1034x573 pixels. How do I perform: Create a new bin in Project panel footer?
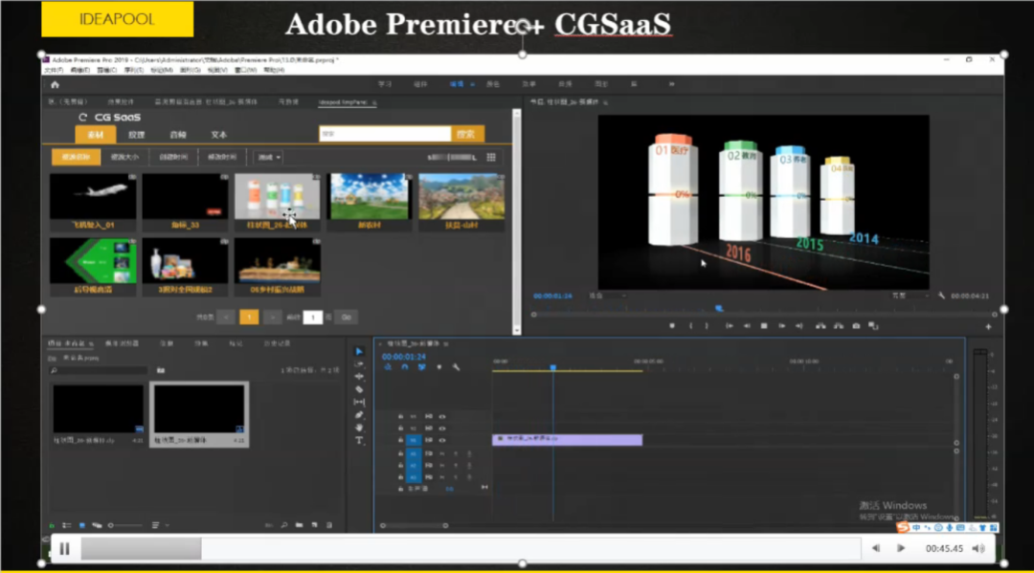click(x=300, y=525)
